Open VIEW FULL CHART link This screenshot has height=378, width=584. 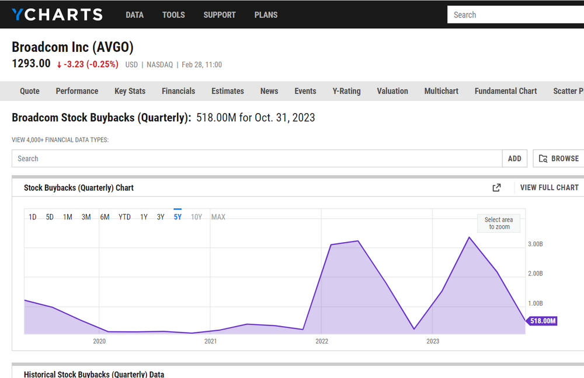(549, 188)
